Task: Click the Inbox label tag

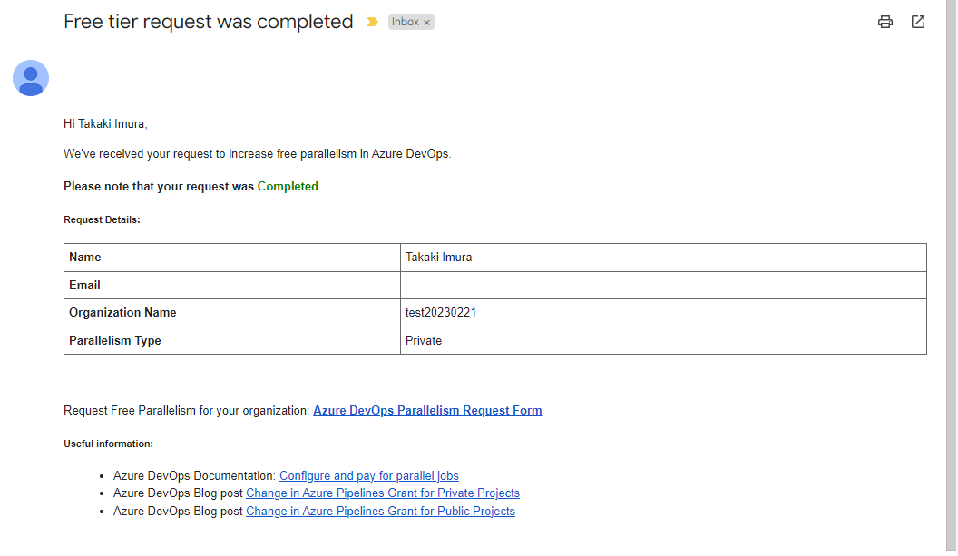Action: click(x=405, y=22)
